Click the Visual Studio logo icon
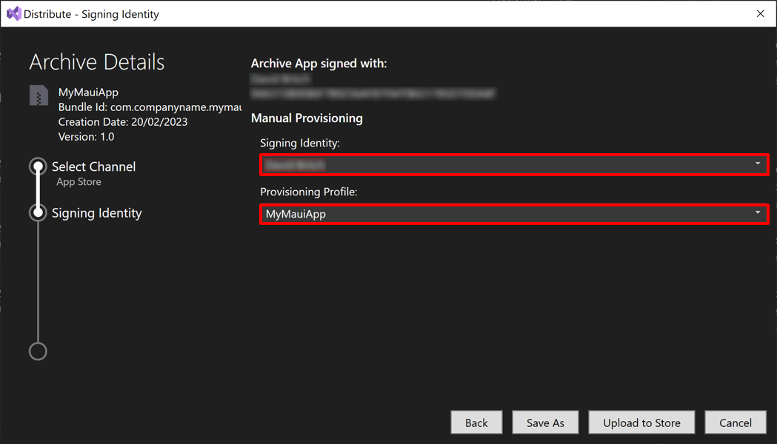Image resolution: width=777 pixels, height=444 pixels. point(13,13)
